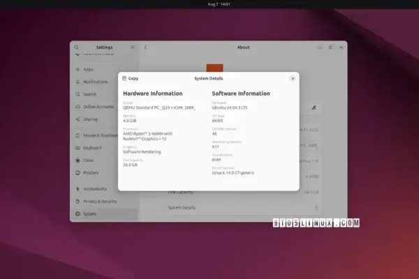Select Privacy & Security in sidebar
This screenshot has width=419, height=279.
pyautogui.click(x=104, y=202)
